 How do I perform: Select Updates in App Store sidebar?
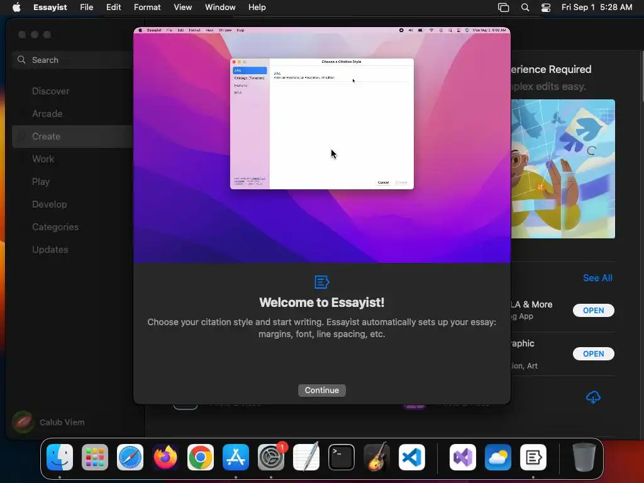pyautogui.click(x=50, y=249)
